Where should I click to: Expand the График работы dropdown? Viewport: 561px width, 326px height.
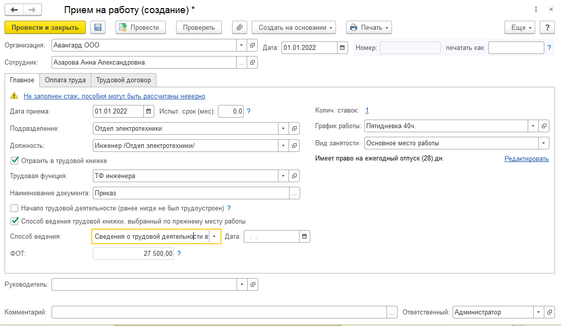533,126
